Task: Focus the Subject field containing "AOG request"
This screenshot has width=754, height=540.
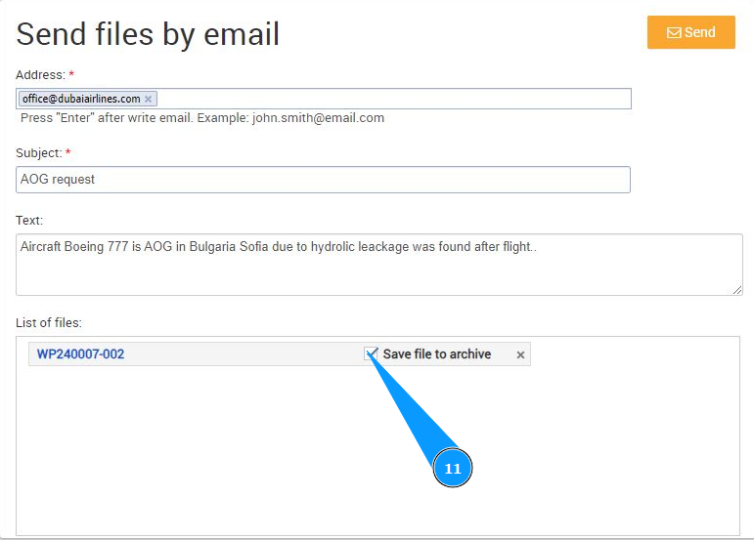Action: pyautogui.click(x=323, y=180)
